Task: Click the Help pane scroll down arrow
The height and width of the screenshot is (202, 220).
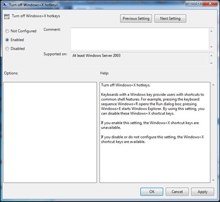Action: [x=213, y=180]
